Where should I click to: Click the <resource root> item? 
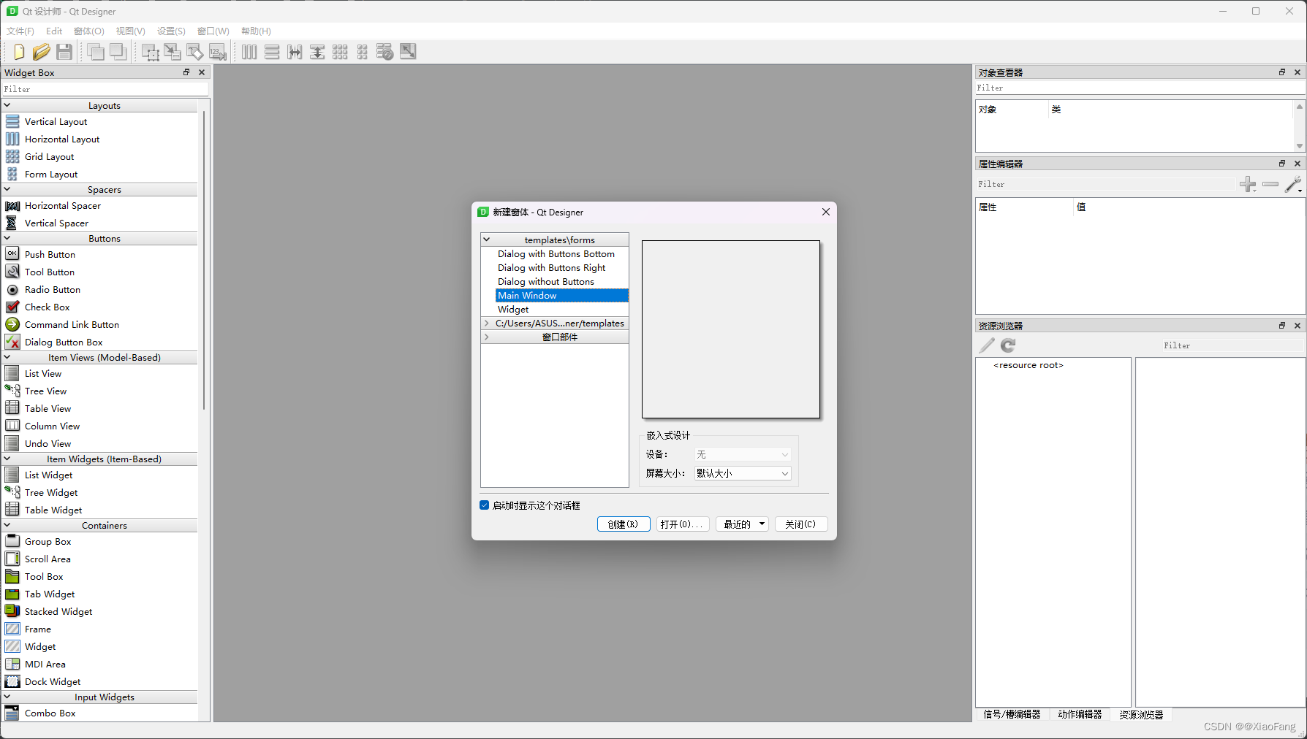[1028, 365]
